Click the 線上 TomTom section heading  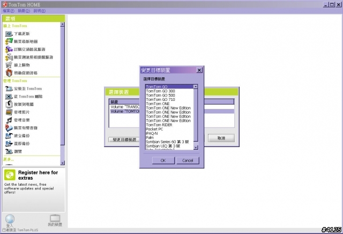pyautogui.click(x=16, y=26)
